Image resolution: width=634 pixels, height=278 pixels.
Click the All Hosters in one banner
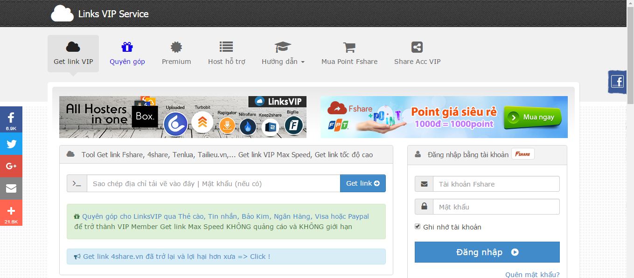(x=183, y=117)
